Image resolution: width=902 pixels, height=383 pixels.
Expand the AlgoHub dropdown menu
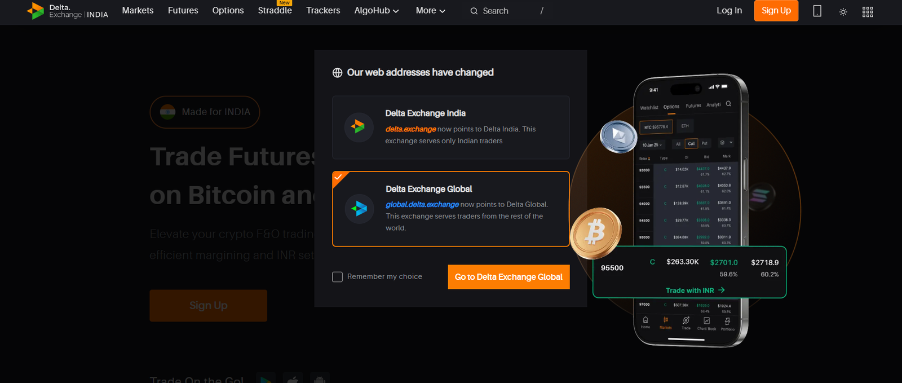tap(376, 11)
